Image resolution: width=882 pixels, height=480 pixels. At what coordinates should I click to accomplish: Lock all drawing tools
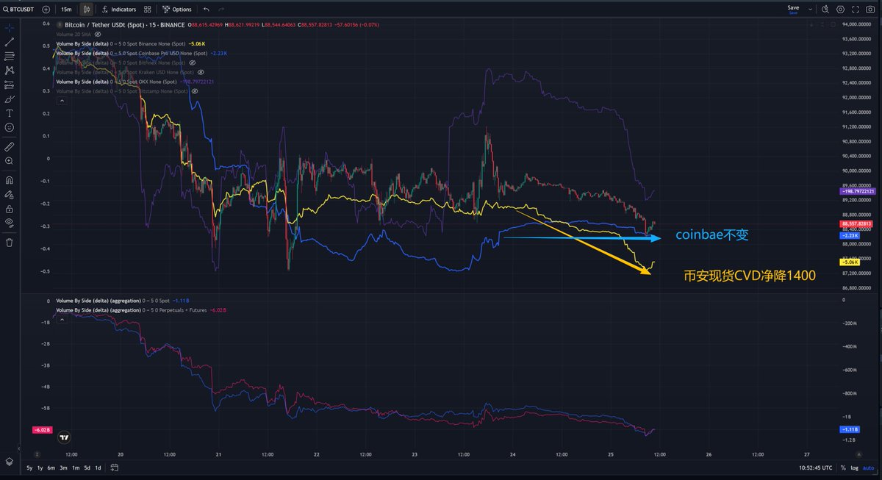pos(10,209)
